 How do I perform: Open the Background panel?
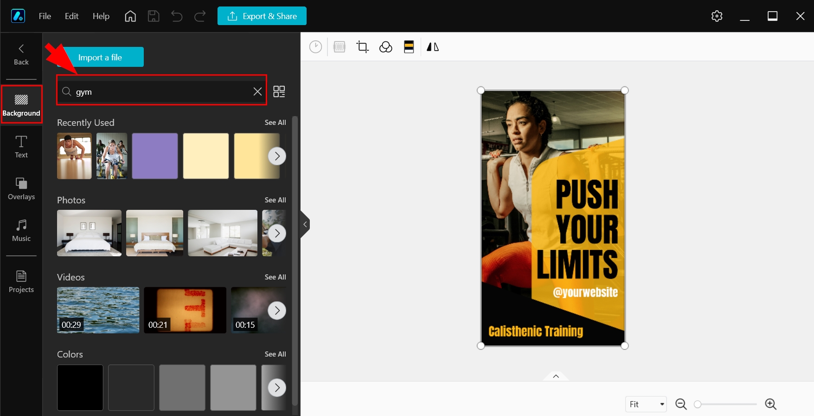pyautogui.click(x=21, y=104)
